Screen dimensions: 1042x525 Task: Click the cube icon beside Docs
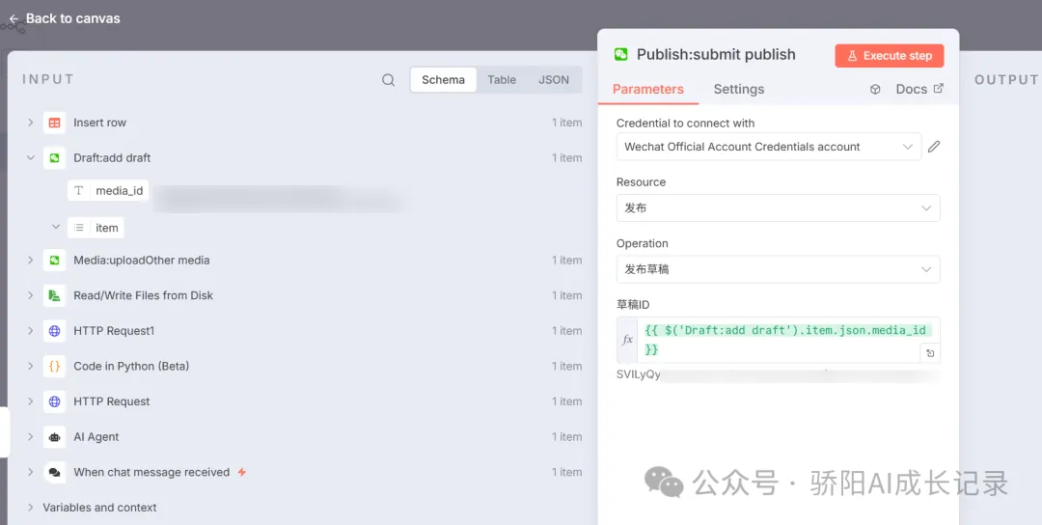(875, 89)
